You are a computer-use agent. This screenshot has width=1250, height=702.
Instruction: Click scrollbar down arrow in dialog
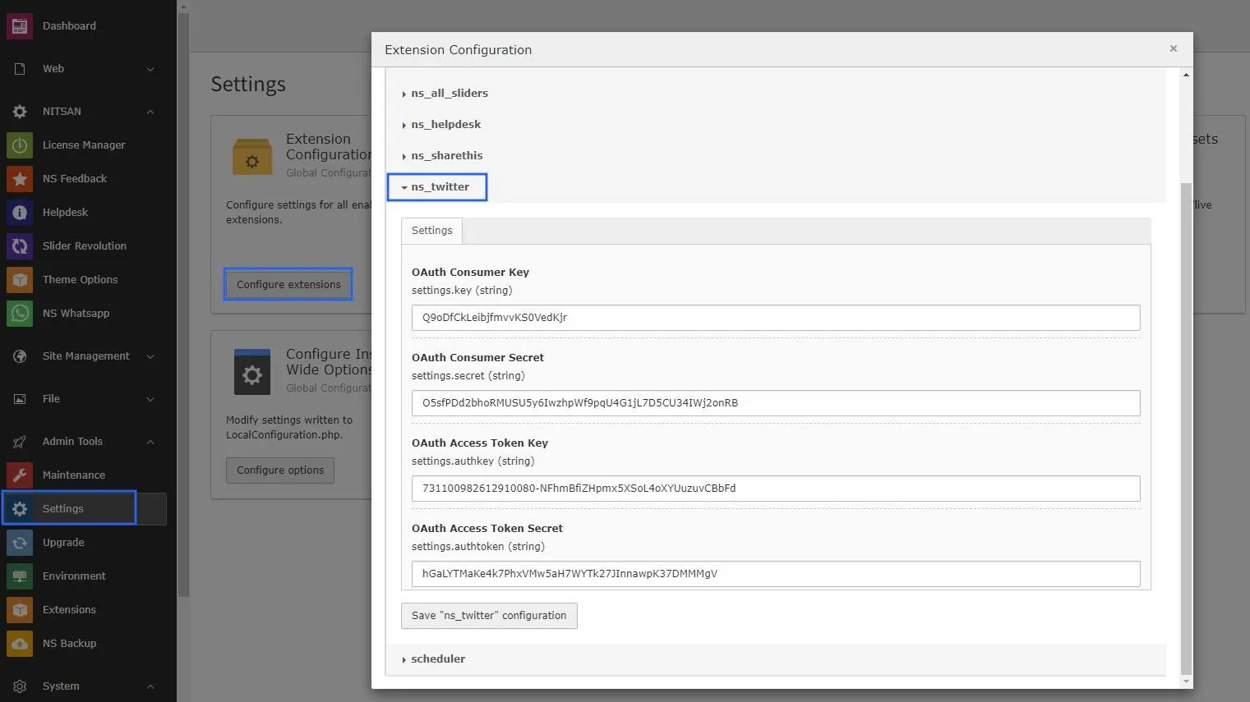(x=1185, y=681)
